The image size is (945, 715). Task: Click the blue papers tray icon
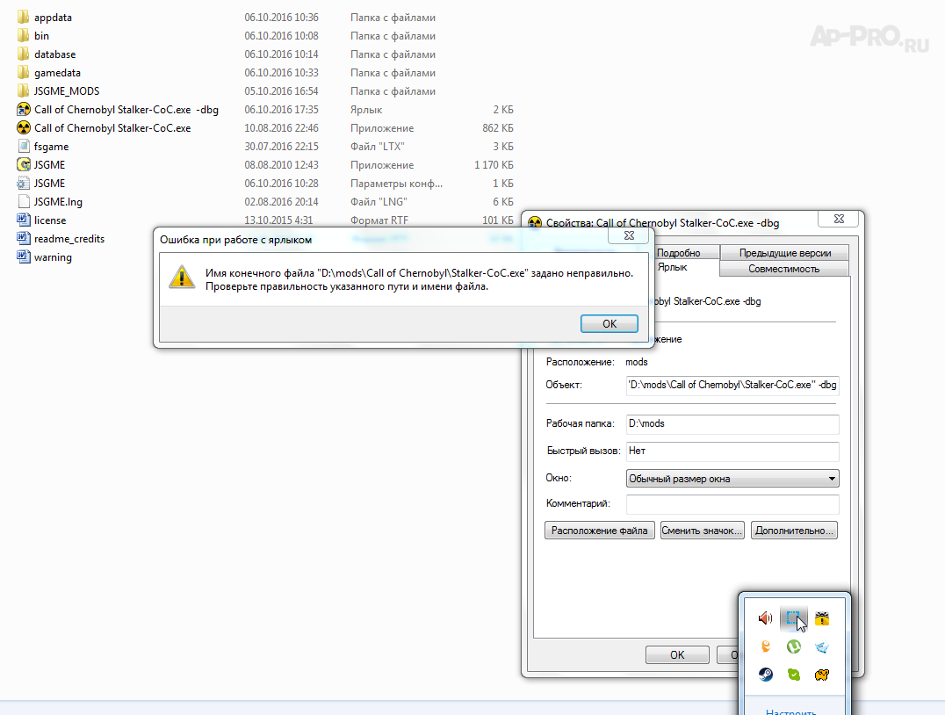(x=821, y=646)
